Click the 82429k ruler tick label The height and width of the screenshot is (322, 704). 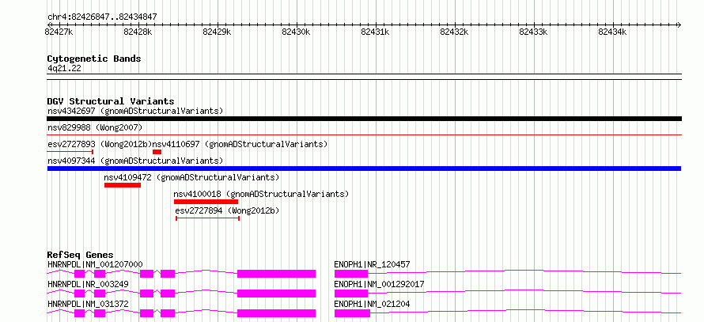(218, 32)
